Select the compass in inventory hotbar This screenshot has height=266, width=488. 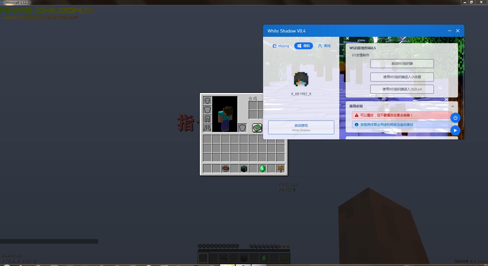226,169
